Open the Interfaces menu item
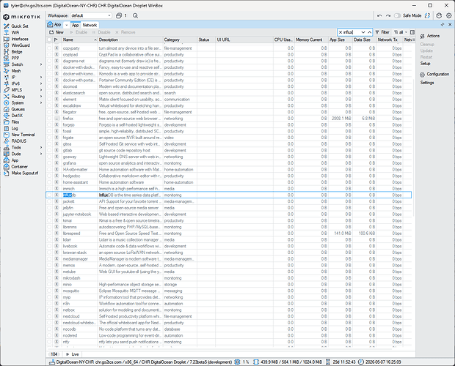This screenshot has width=455, height=366. 20,39
